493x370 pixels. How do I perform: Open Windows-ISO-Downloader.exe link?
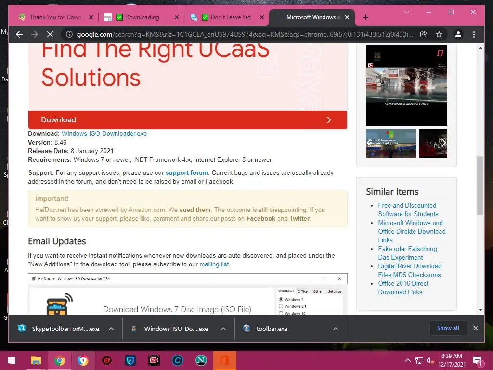click(104, 134)
